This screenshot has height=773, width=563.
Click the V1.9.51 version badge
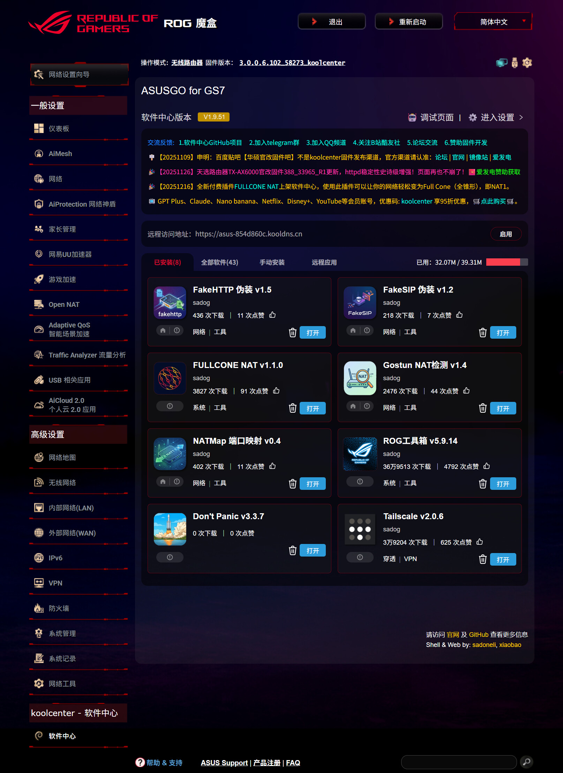[214, 117]
